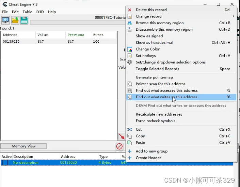
Task: Click value 647 in the Value column
Action: click(x=41, y=42)
